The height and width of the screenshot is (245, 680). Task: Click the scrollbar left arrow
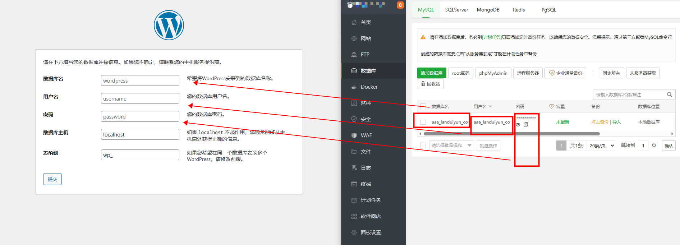click(420, 134)
